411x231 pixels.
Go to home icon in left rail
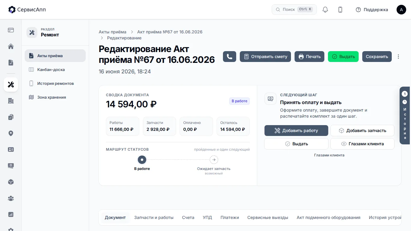[11, 46]
